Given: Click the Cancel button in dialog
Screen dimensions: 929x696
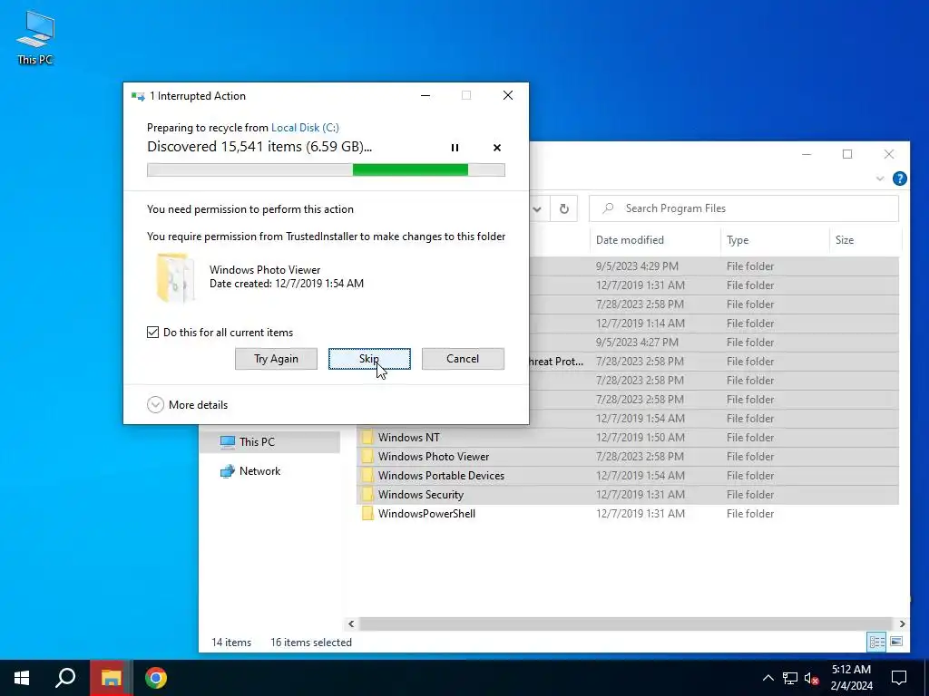Looking at the screenshot, I should click(x=463, y=359).
